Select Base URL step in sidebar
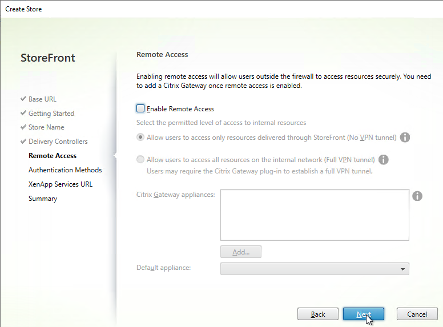This screenshot has height=327, width=443. [x=42, y=99]
